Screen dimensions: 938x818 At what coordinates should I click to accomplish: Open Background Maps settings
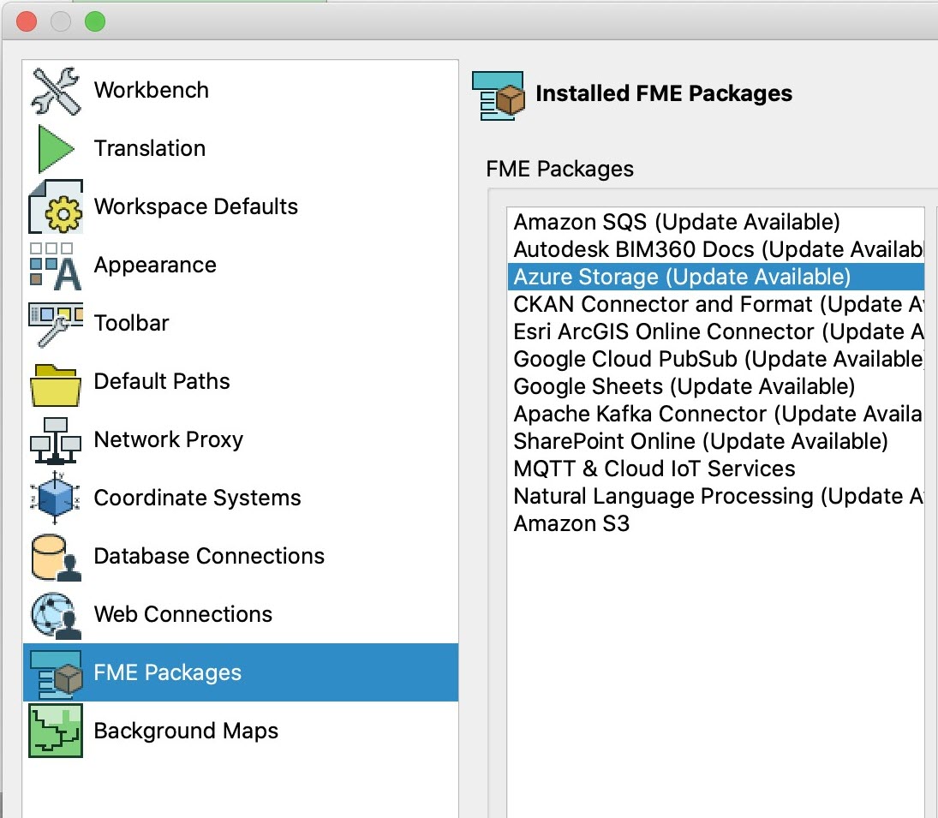(241, 731)
